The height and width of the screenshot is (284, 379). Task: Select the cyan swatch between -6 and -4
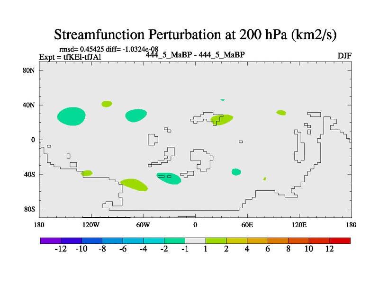click(133, 240)
